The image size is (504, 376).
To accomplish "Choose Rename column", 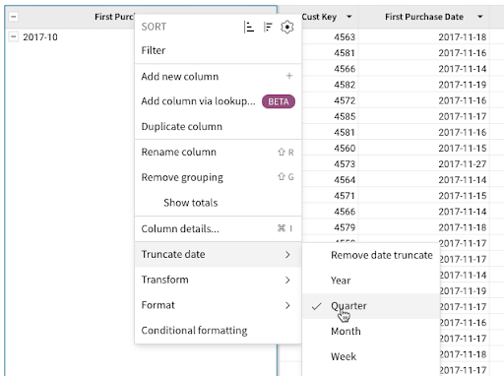I will pyautogui.click(x=218, y=153).
